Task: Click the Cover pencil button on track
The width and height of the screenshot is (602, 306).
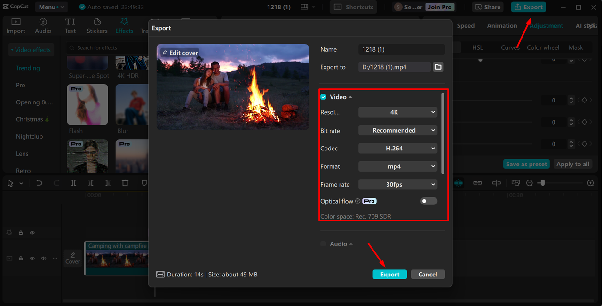Action: click(x=72, y=258)
